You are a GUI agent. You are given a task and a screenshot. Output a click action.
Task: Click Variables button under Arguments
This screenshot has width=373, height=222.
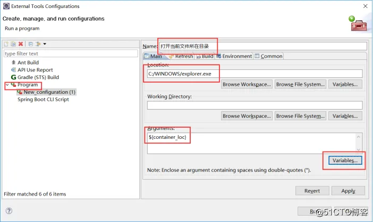(x=345, y=161)
